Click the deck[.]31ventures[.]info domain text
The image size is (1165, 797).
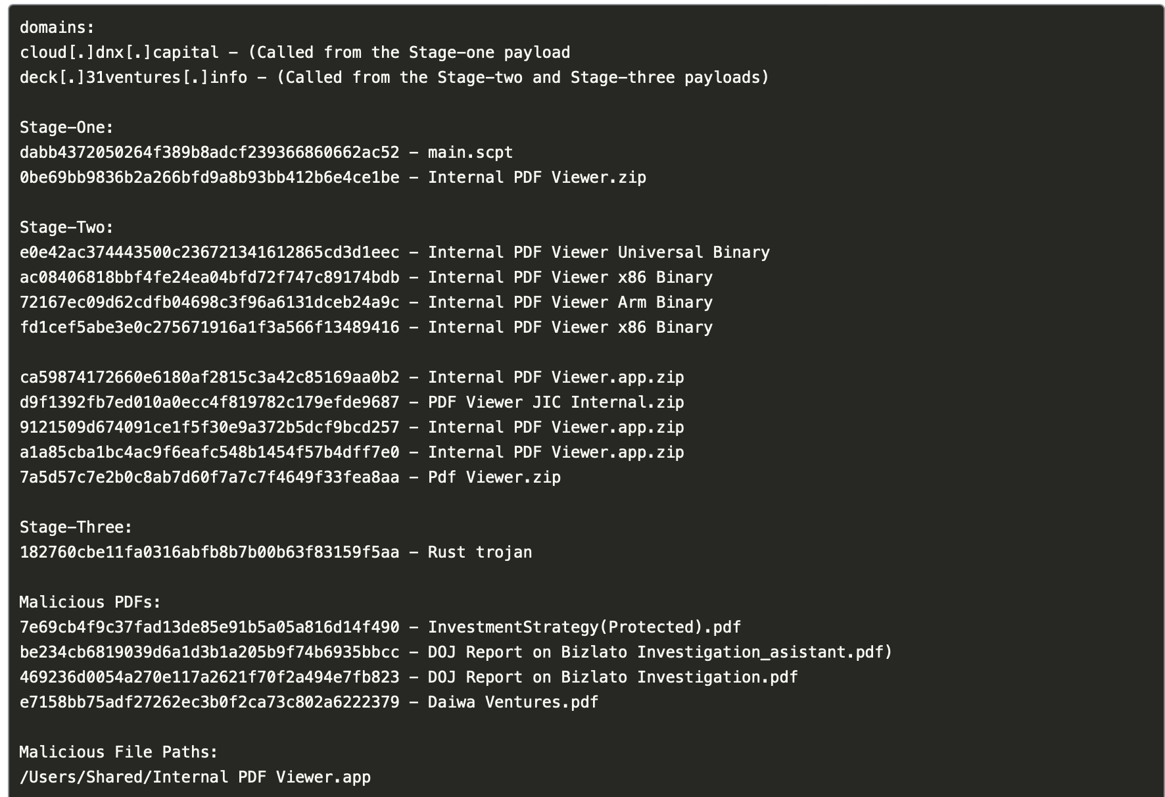coord(133,78)
